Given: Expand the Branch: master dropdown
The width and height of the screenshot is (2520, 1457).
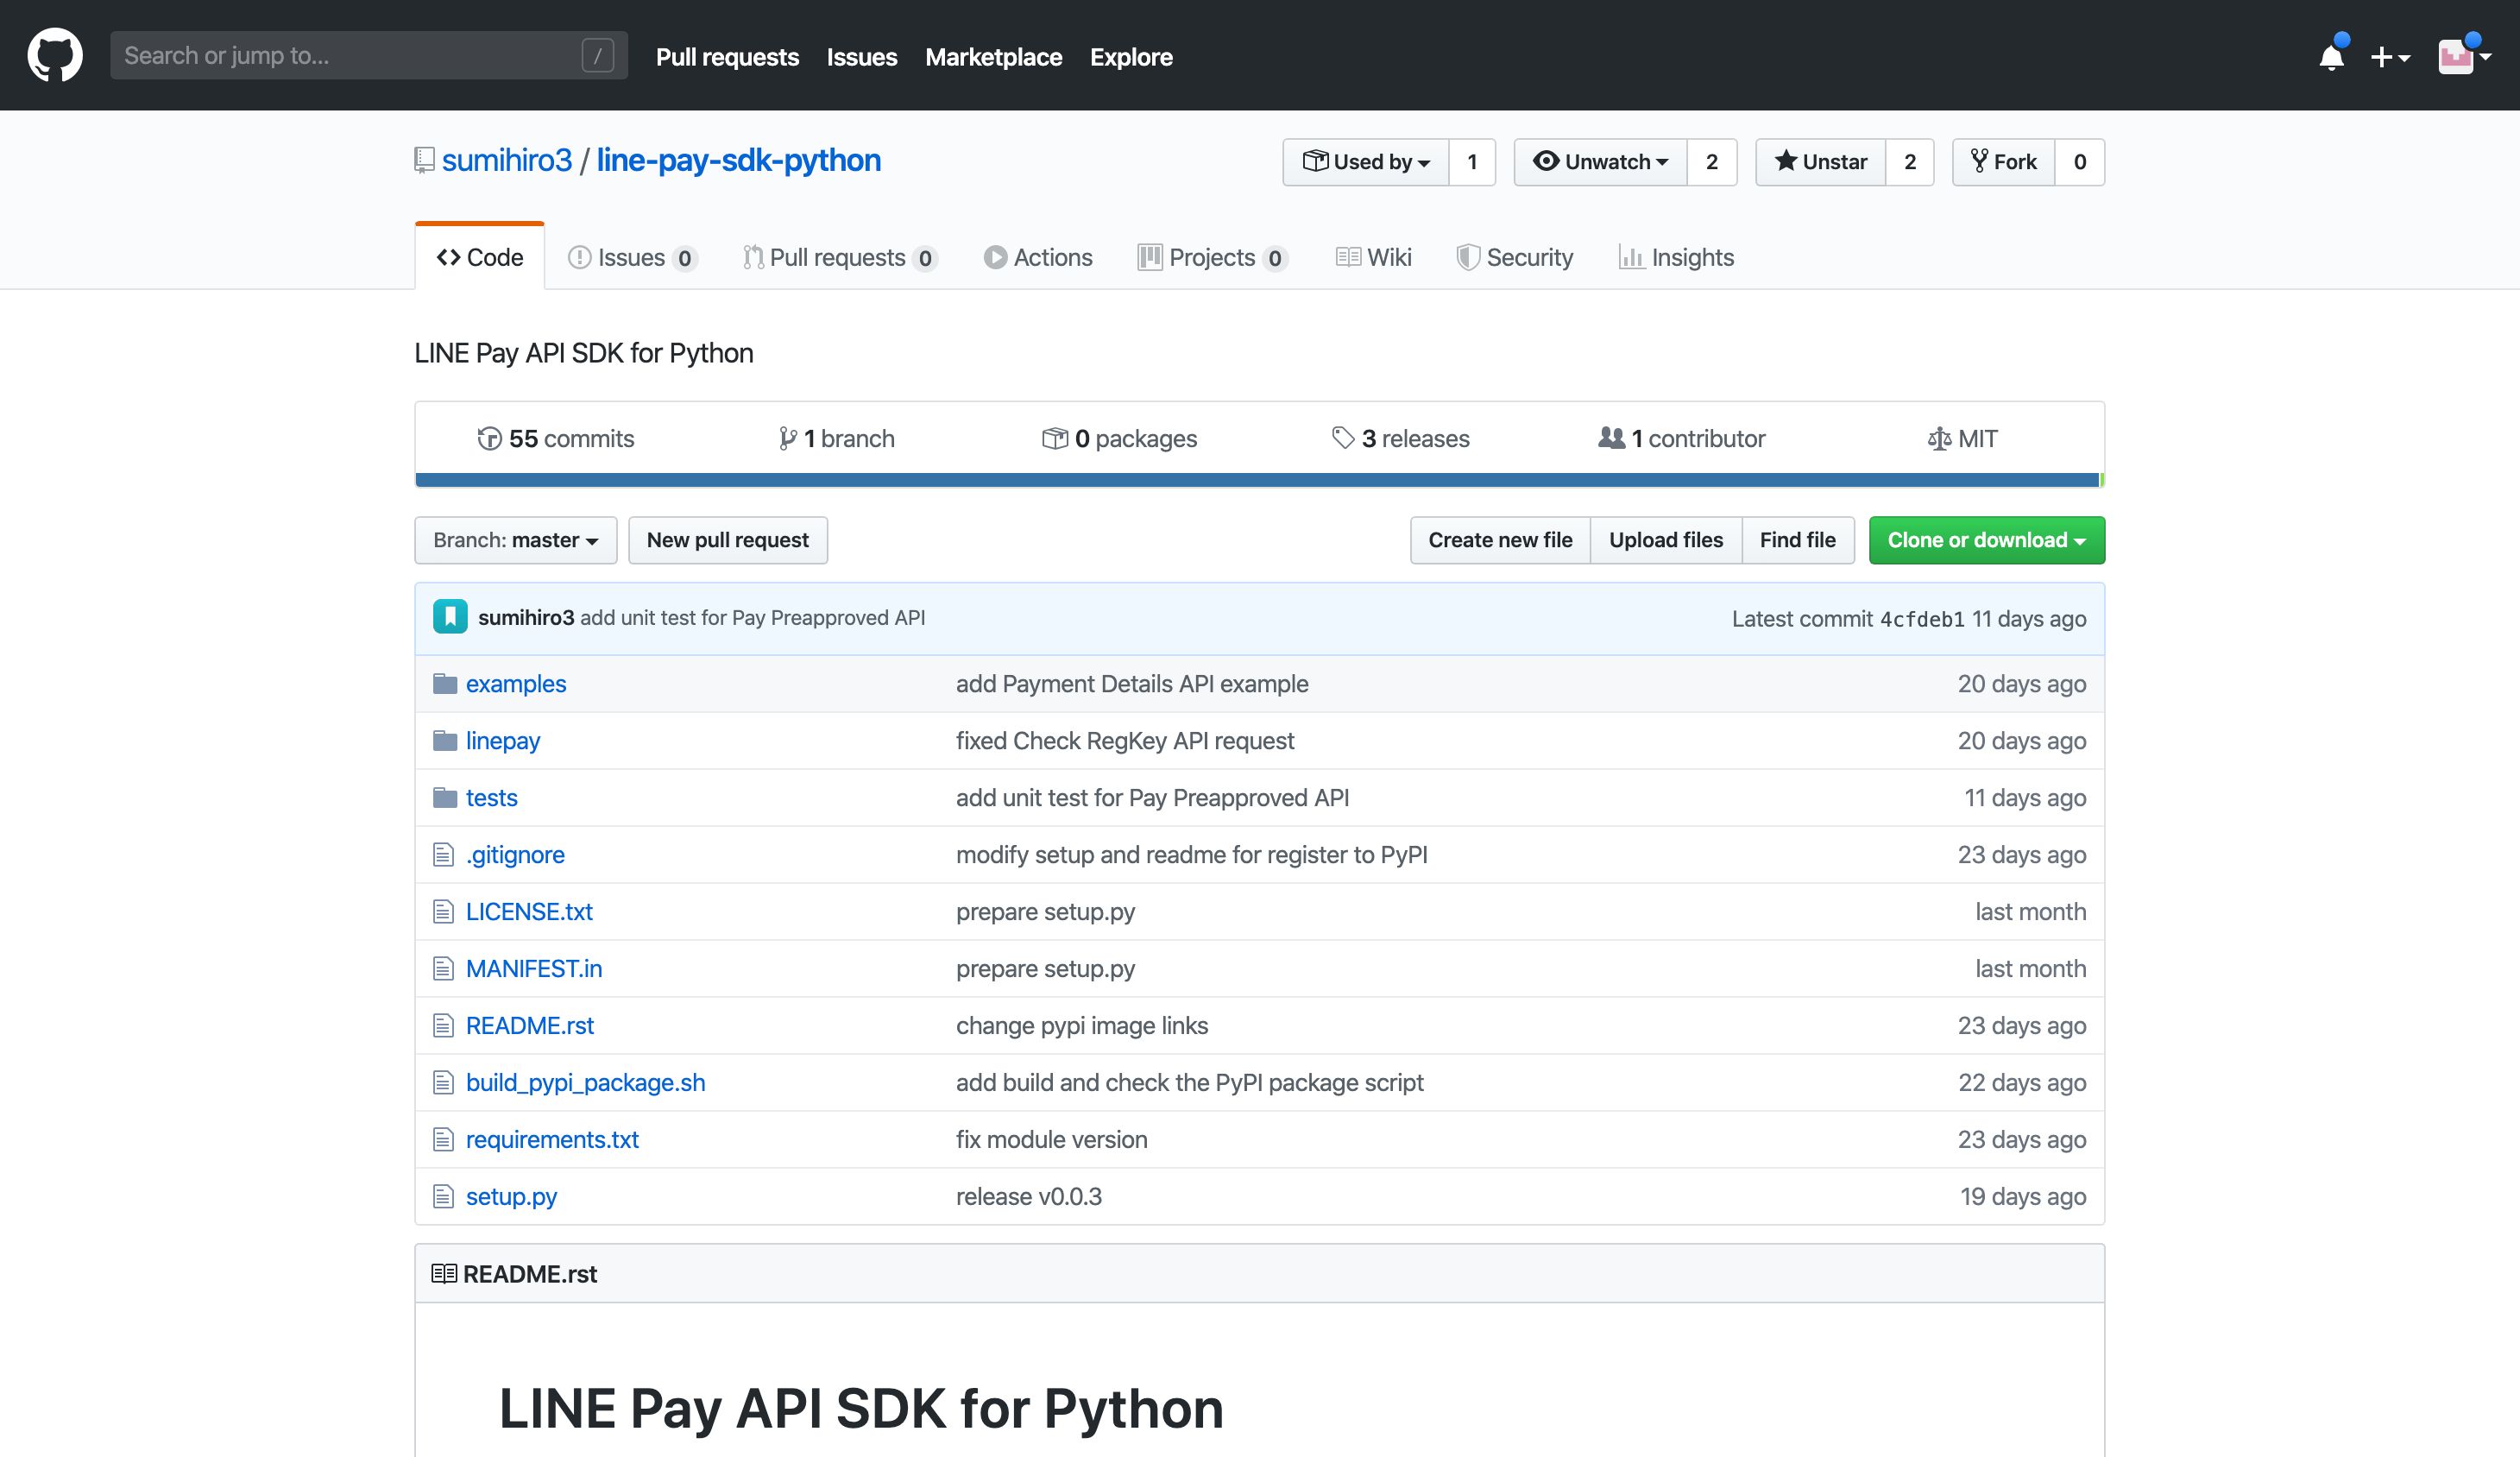Looking at the screenshot, I should pos(515,539).
